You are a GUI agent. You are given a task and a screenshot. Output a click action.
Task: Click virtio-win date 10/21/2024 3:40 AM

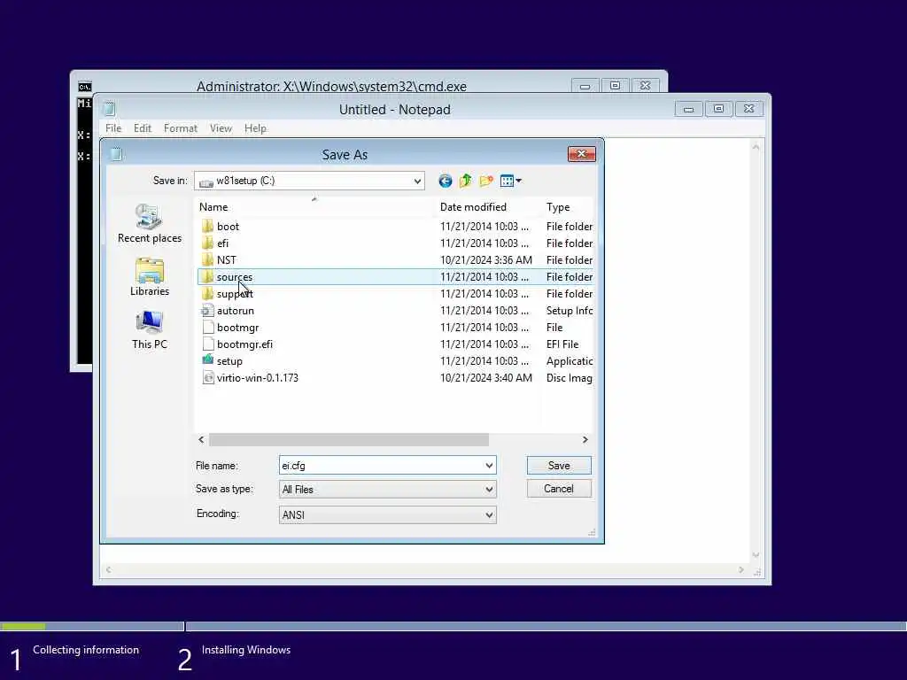486,378
